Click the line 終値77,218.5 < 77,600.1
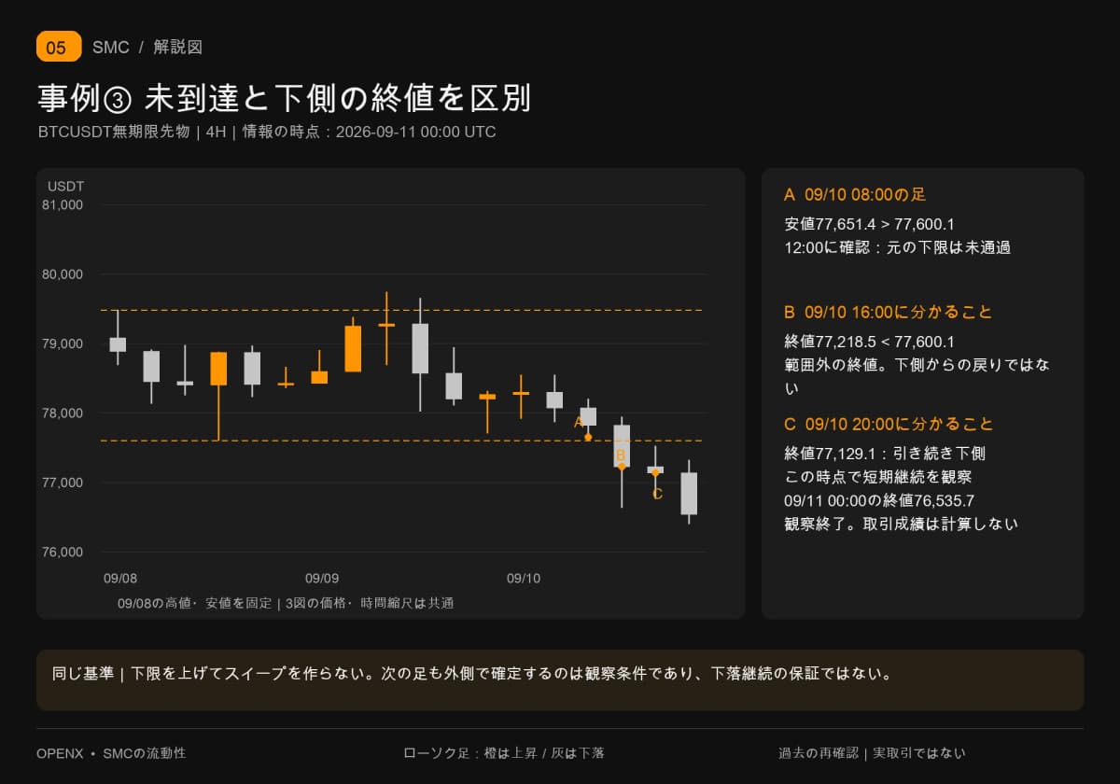 coord(870,342)
